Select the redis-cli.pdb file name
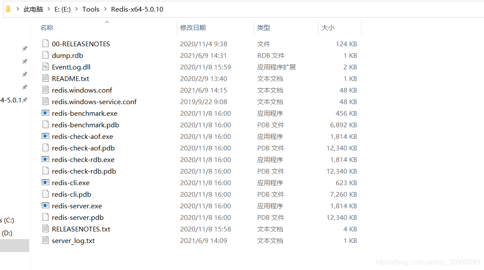 [72, 195]
